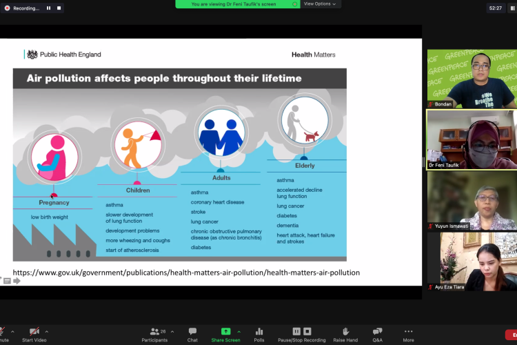The height and width of the screenshot is (345, 517).
Task: Open the Participants panel
Action: pos(154,332)
